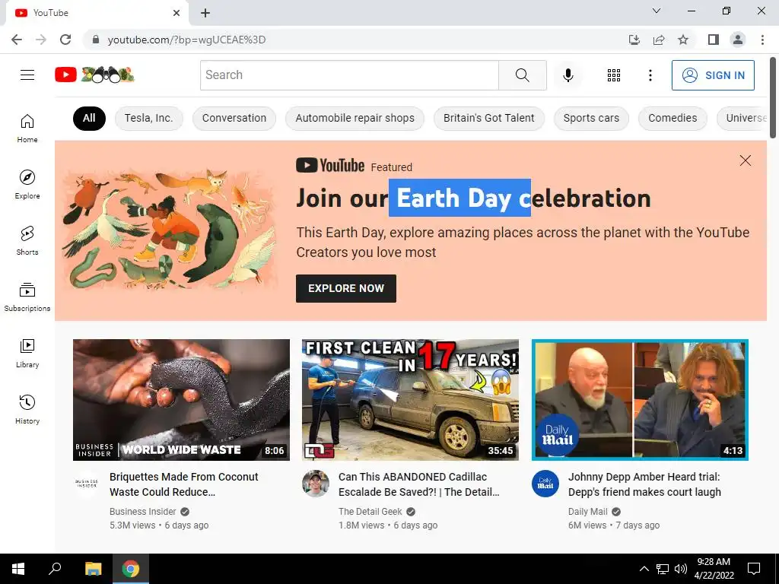Open the Cadillac Escalade cleaning thumbnail

click(x=410, y=400)
